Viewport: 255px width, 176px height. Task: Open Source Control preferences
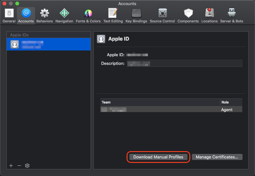162,16
